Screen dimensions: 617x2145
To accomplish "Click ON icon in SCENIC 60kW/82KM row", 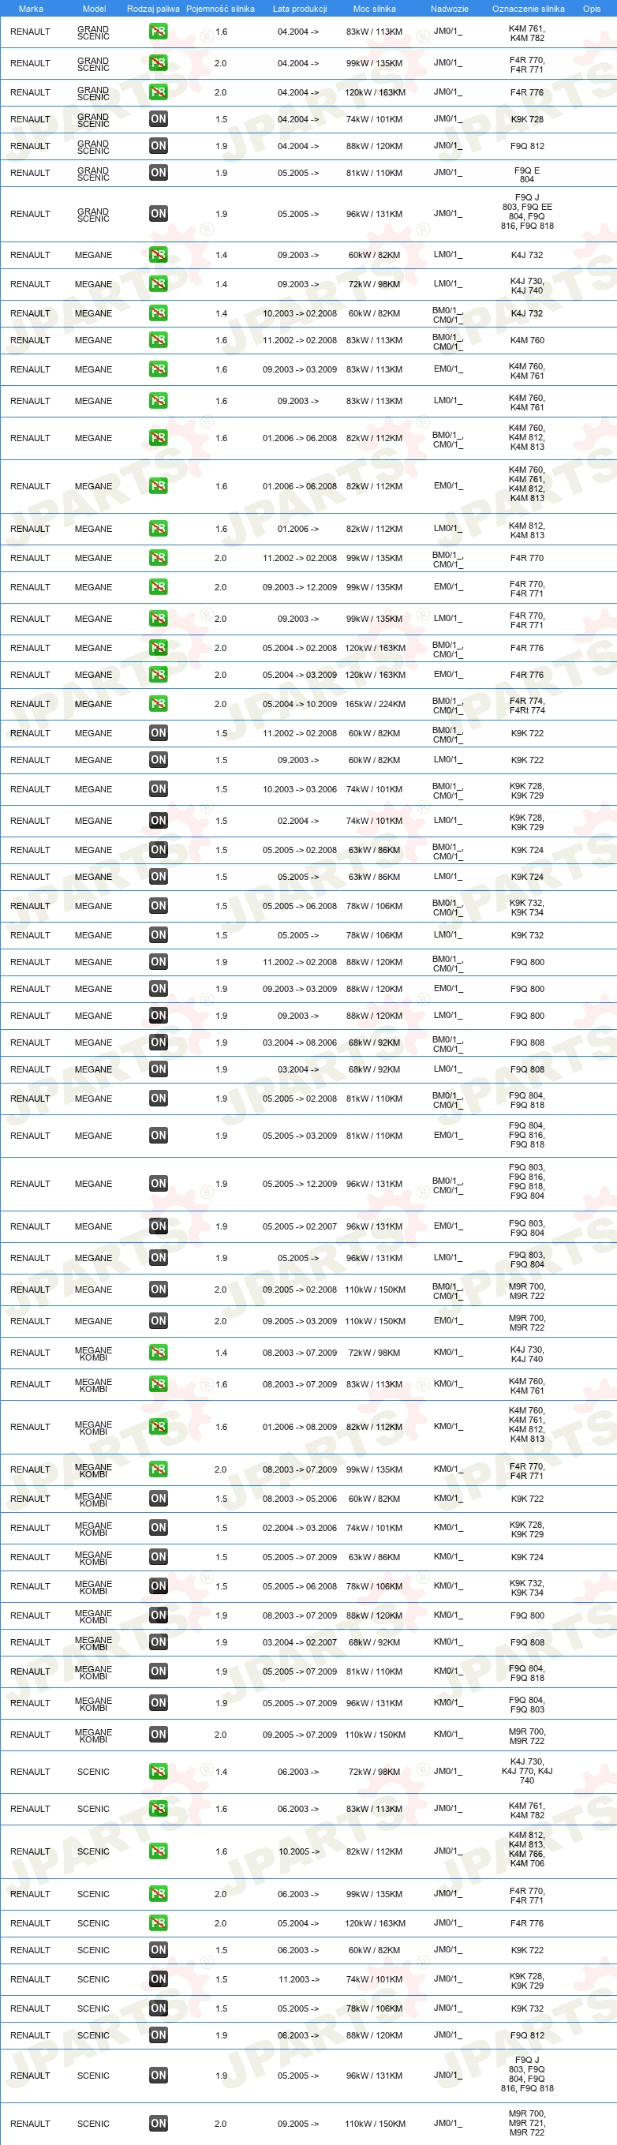I will 159,1950.
